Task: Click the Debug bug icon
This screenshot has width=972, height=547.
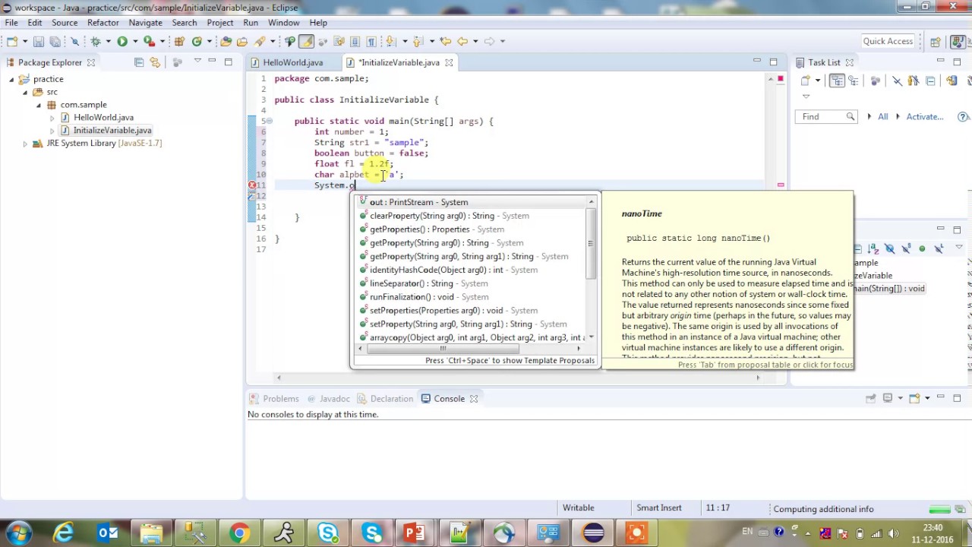Action: point(96,41)
